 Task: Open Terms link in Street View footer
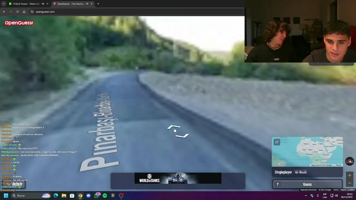(336, 190)
